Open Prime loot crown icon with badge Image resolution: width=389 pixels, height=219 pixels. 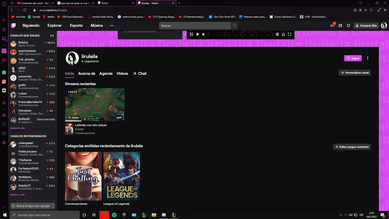tap(332, 26)
